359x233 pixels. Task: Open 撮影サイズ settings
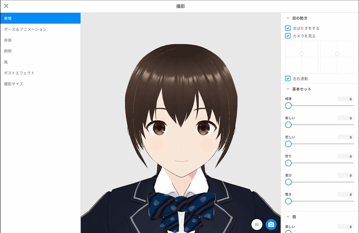40,84
